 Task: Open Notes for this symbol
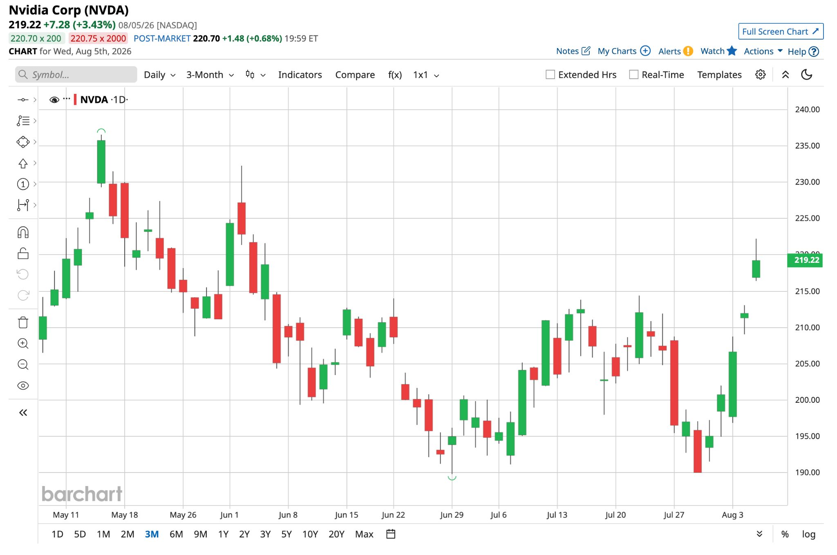573,51
